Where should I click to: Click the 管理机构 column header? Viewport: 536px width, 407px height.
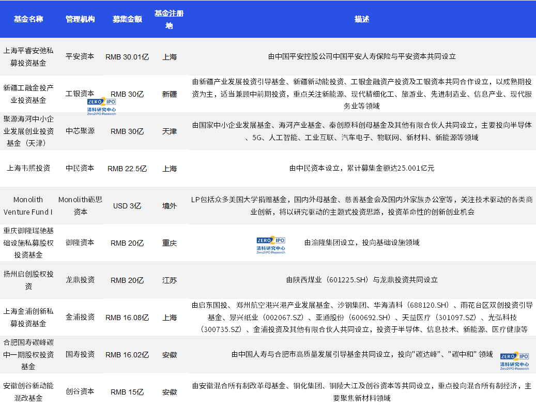coord(80,19)
